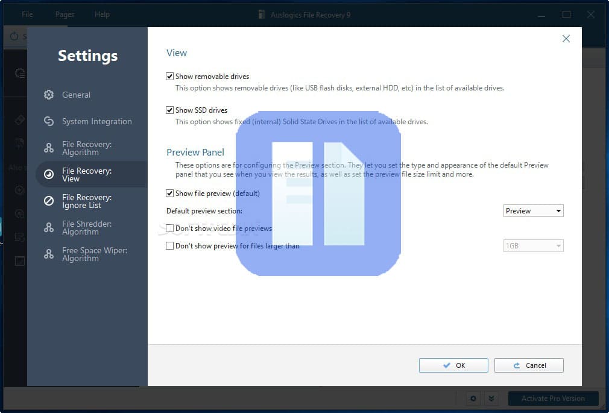Click the File Recovery: View circle icon
The image size is (609, 413).
click(x=49, y=174)
